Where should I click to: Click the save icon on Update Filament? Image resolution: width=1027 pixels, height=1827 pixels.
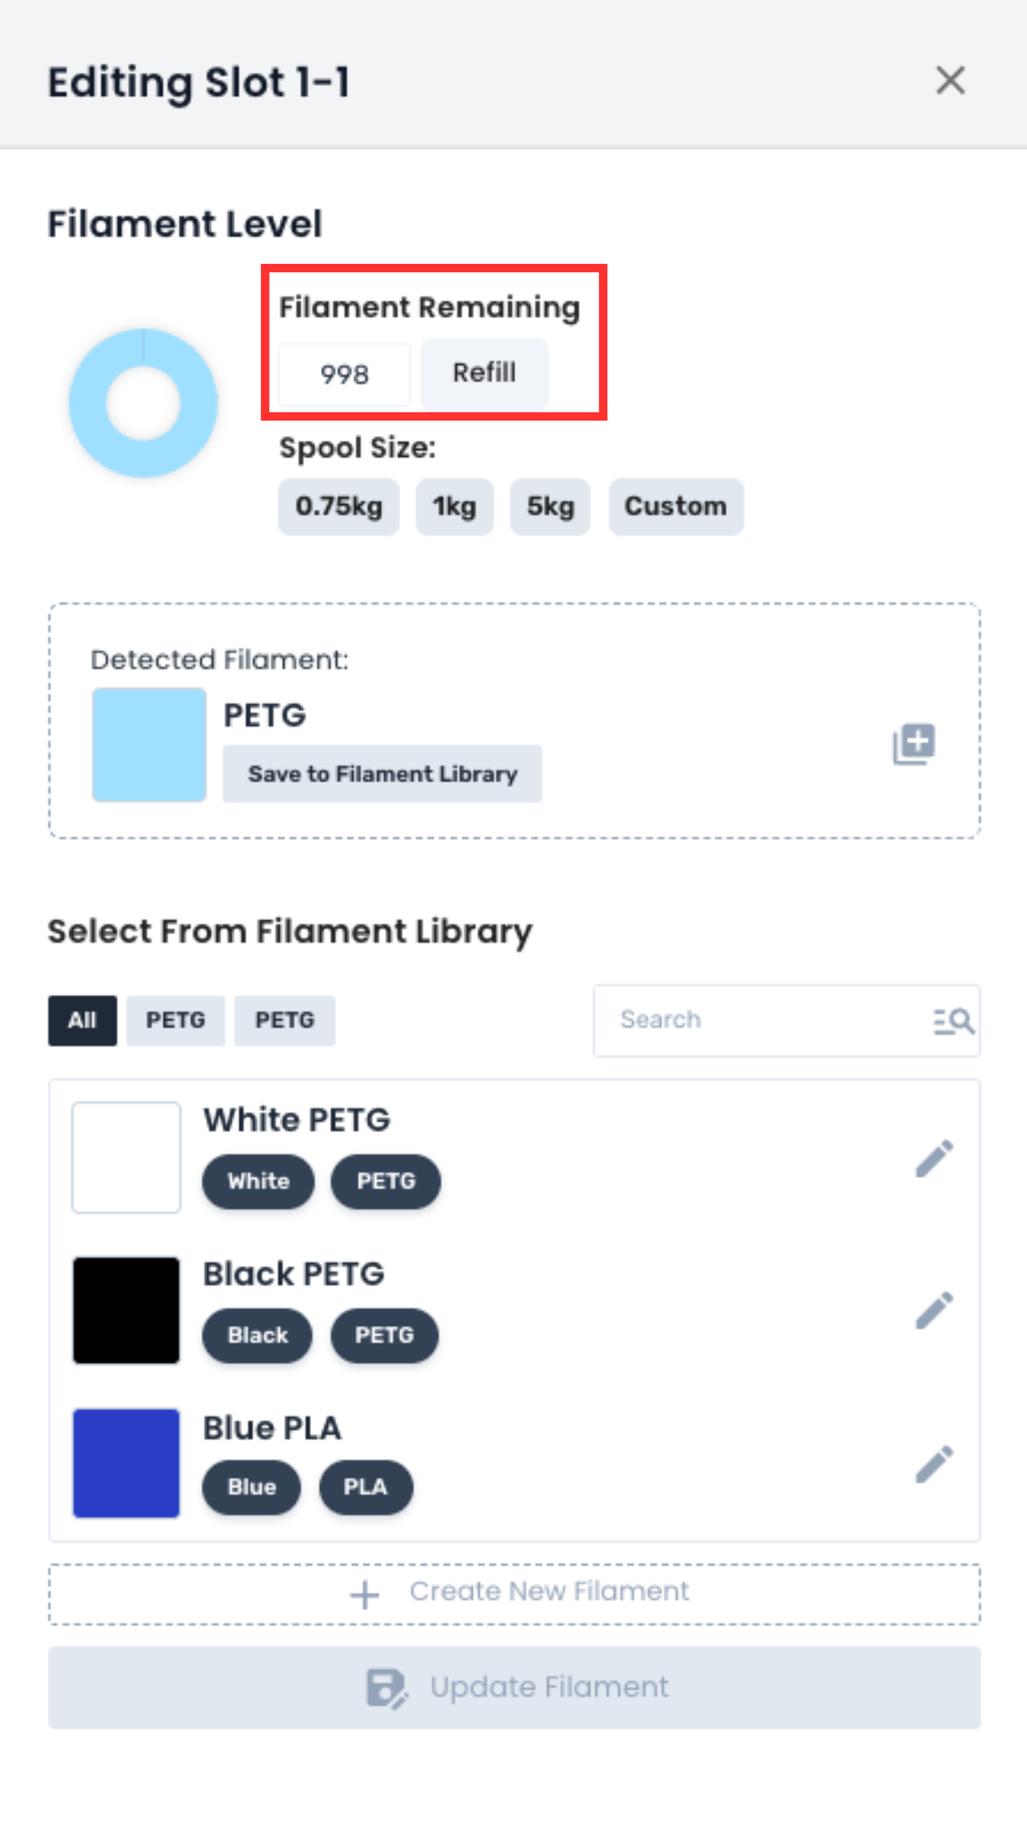386,1688
